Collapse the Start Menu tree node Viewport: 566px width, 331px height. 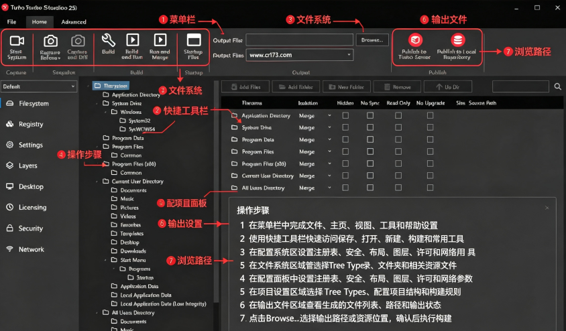105,260
